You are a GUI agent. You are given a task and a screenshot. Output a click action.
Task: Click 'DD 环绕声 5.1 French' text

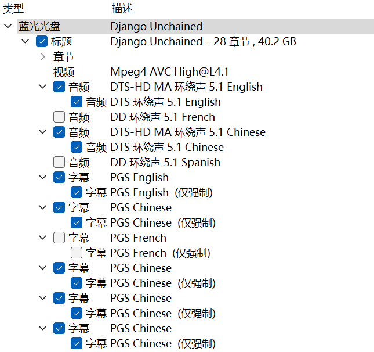[163, 117]
